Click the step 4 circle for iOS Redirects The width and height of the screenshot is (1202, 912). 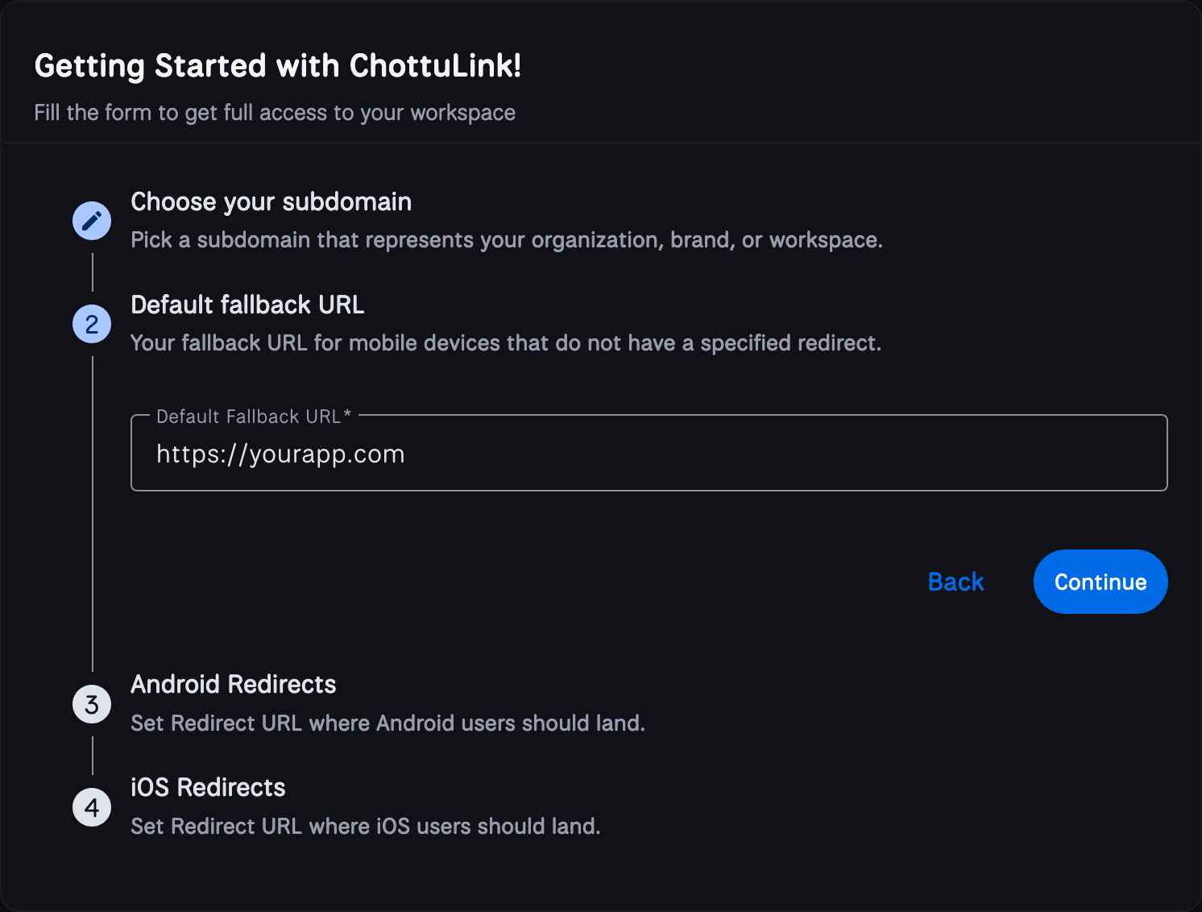(x=91, y=806)
